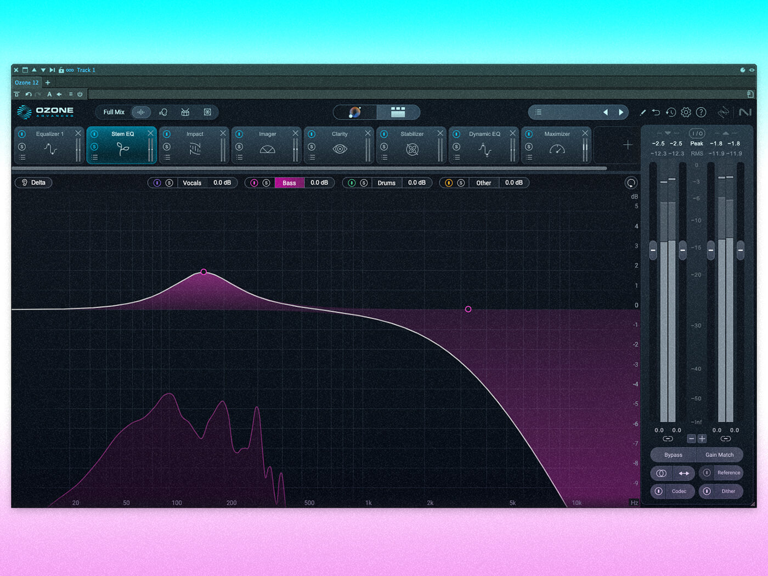Image resolution: width=768 pixels, height=576 pixels.
Task: Open the preset list browser
Action: [x=539, y=112]
